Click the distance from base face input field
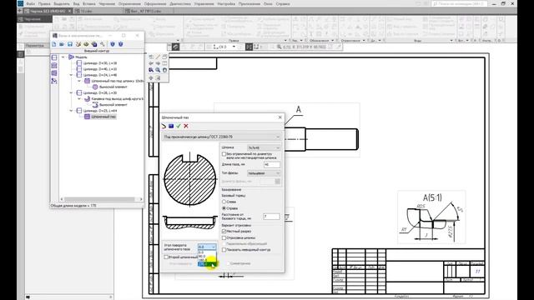 (x=271, y=217)
